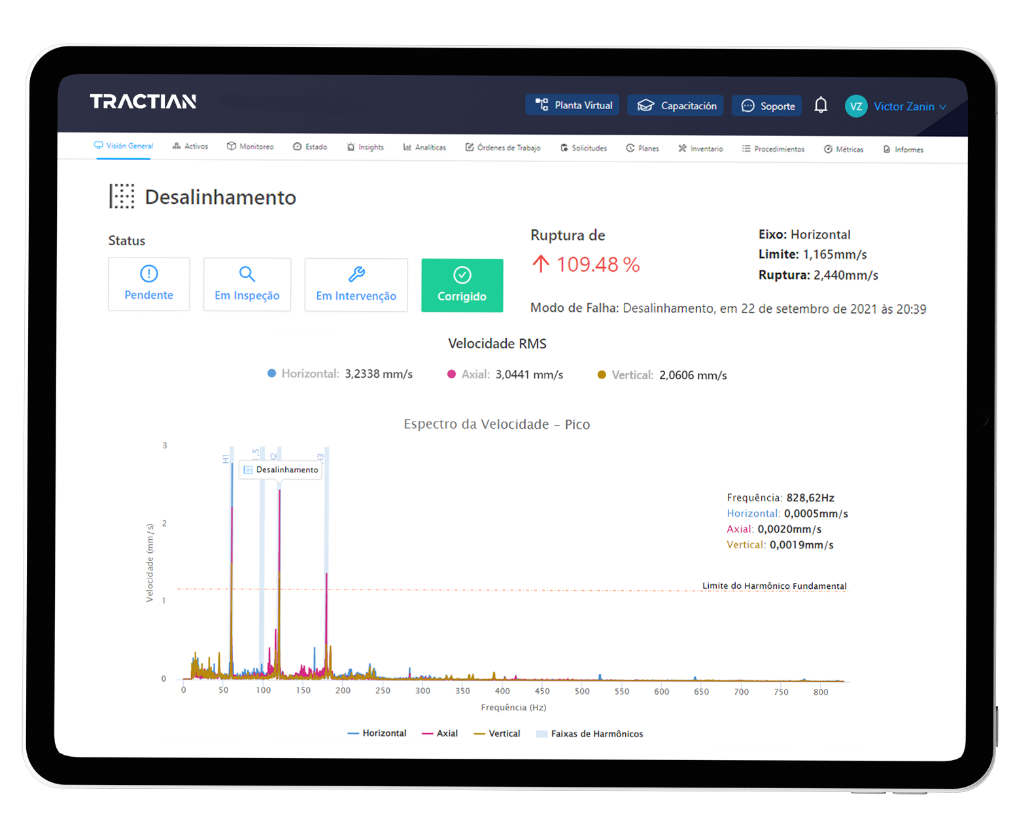Click the Em Inspeção magnifier icon
The height and width of the screenshot is (830, 1030).
coord(247,274)
